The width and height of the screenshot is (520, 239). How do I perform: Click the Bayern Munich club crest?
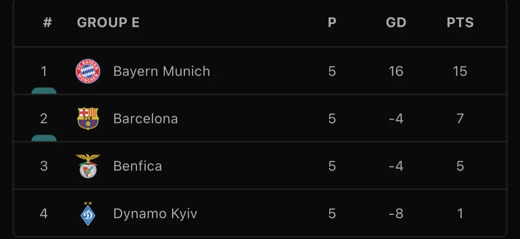(88, 71)
